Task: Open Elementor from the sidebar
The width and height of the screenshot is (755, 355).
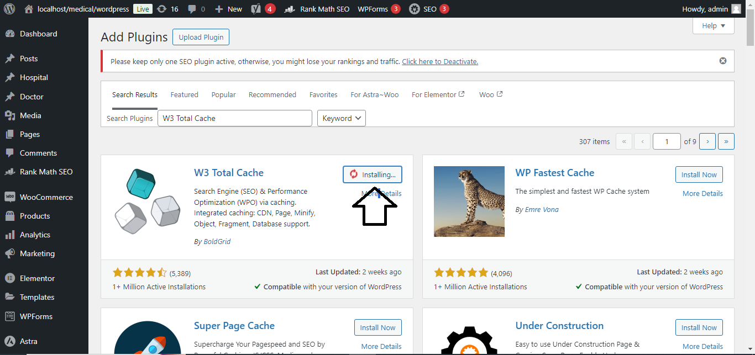Action: click(37, 278)
